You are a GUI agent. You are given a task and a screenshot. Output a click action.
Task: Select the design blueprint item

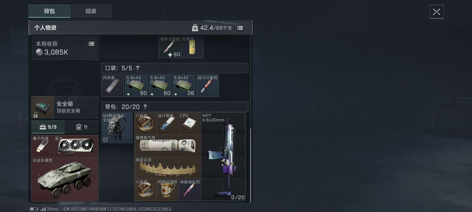pos(168,124)
